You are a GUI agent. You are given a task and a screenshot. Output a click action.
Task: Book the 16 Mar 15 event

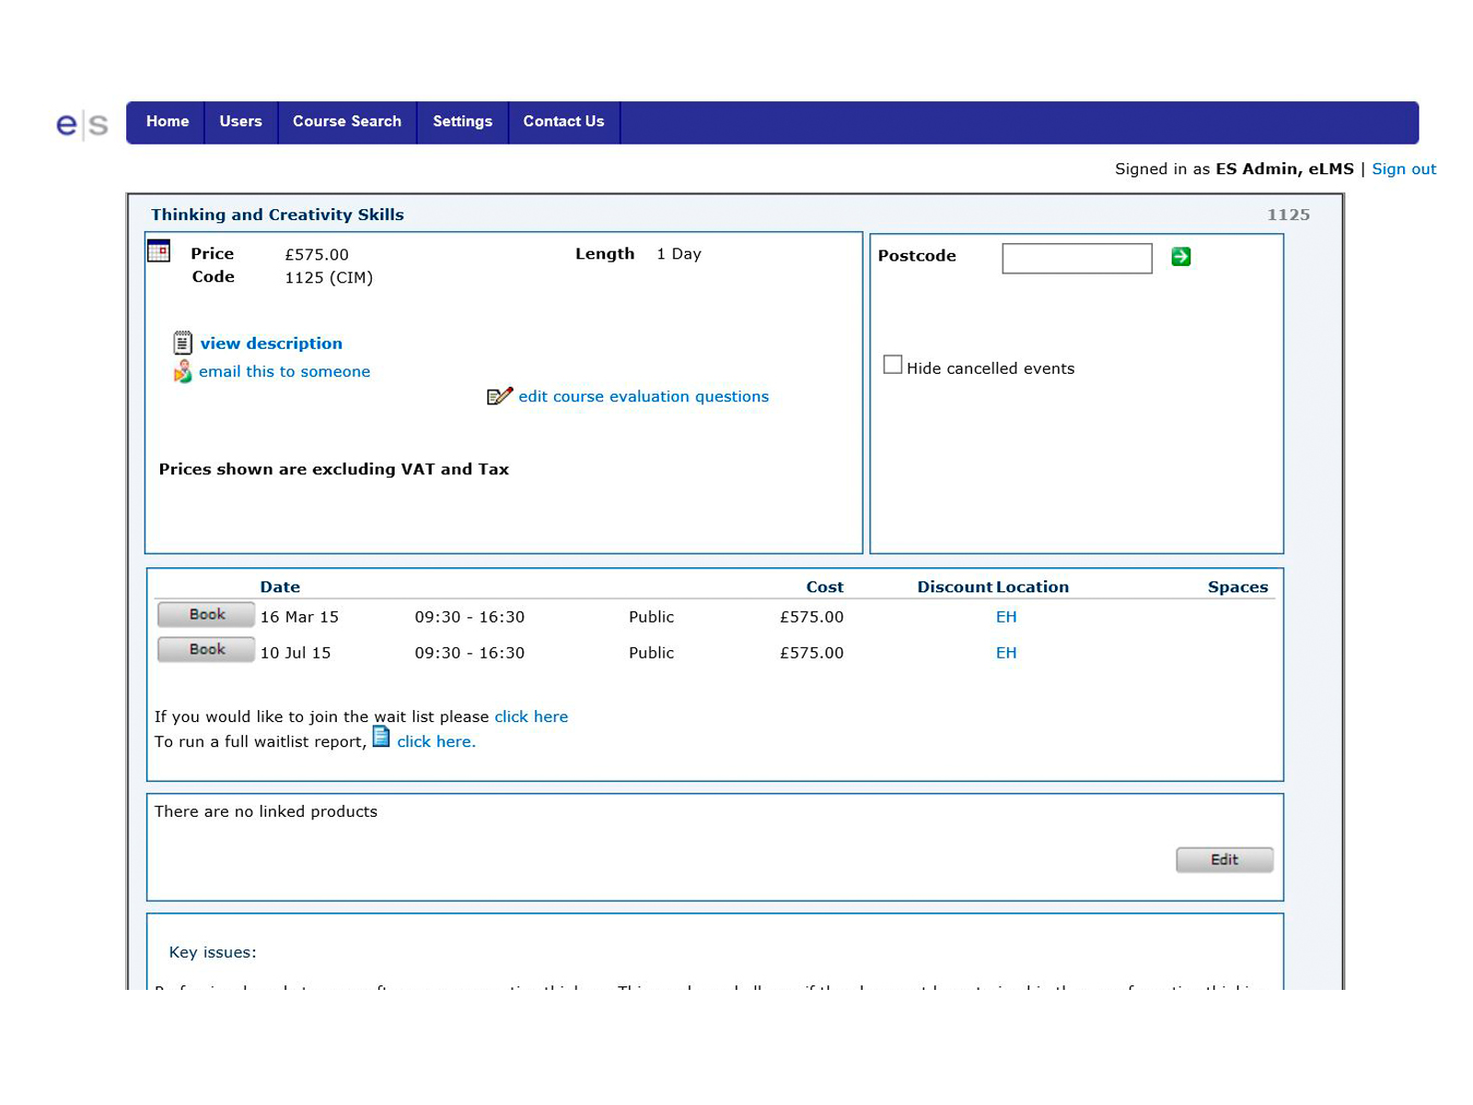206,614
